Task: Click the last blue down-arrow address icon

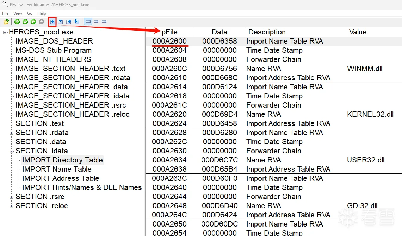Action: pos(76,22)
